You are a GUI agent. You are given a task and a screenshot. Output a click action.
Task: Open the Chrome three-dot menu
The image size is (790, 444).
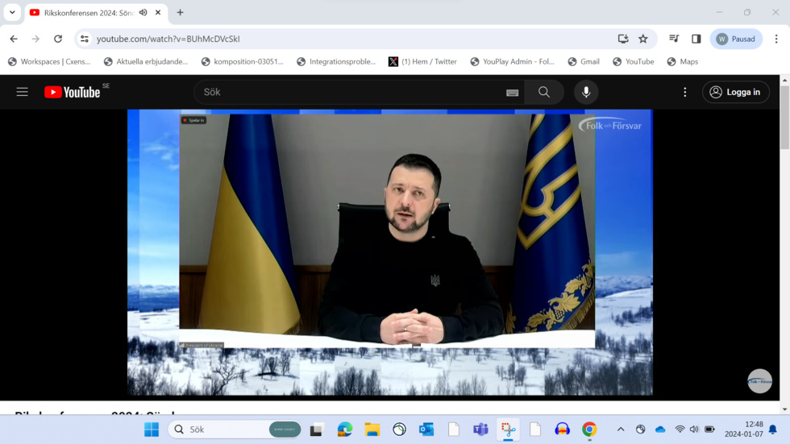(776, 39)
